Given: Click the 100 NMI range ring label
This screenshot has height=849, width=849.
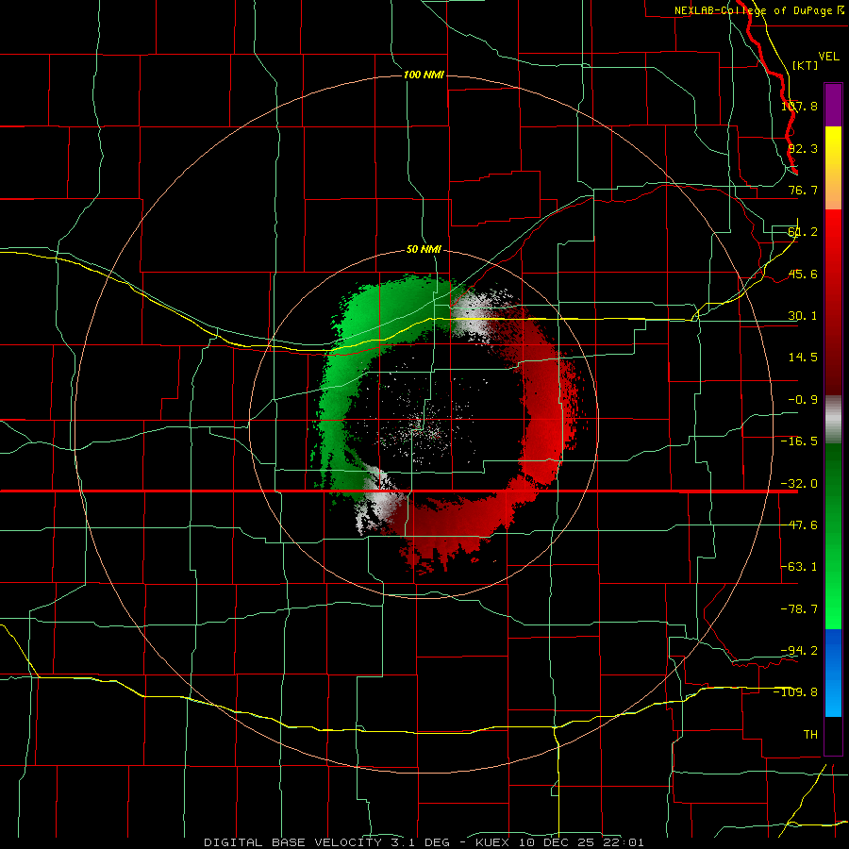Looking at the screenshot, I should [x=424, y=75].
